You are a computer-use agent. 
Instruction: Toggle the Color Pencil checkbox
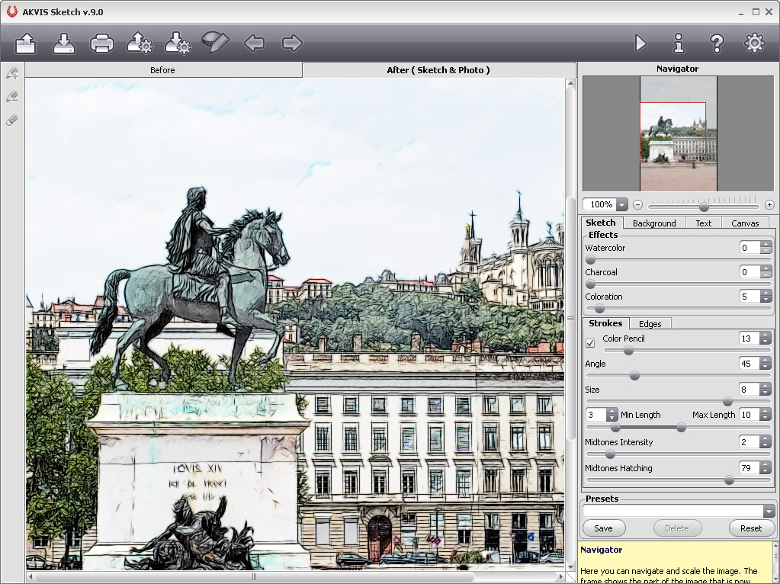click(x=590, y=343)
